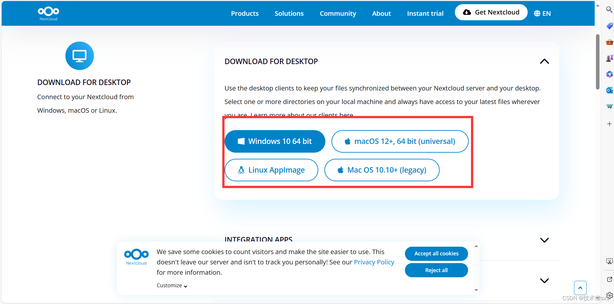Click the globe EN language selector
This screenshot has height=304, width=614.
pos(542,14)
